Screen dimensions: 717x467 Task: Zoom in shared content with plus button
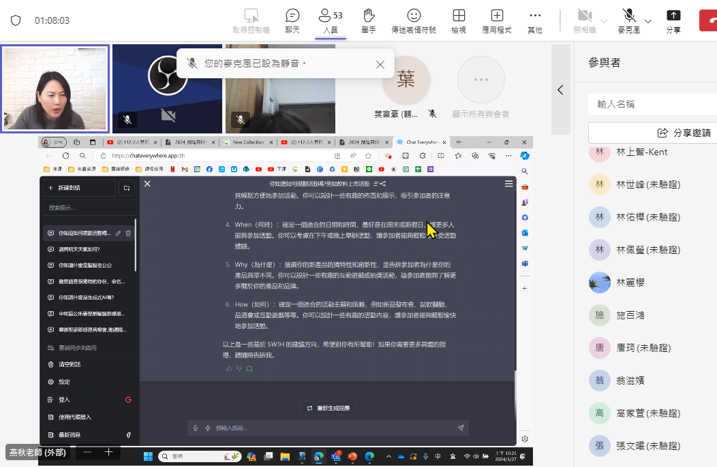pyautogui.click(x=108, y=453)
